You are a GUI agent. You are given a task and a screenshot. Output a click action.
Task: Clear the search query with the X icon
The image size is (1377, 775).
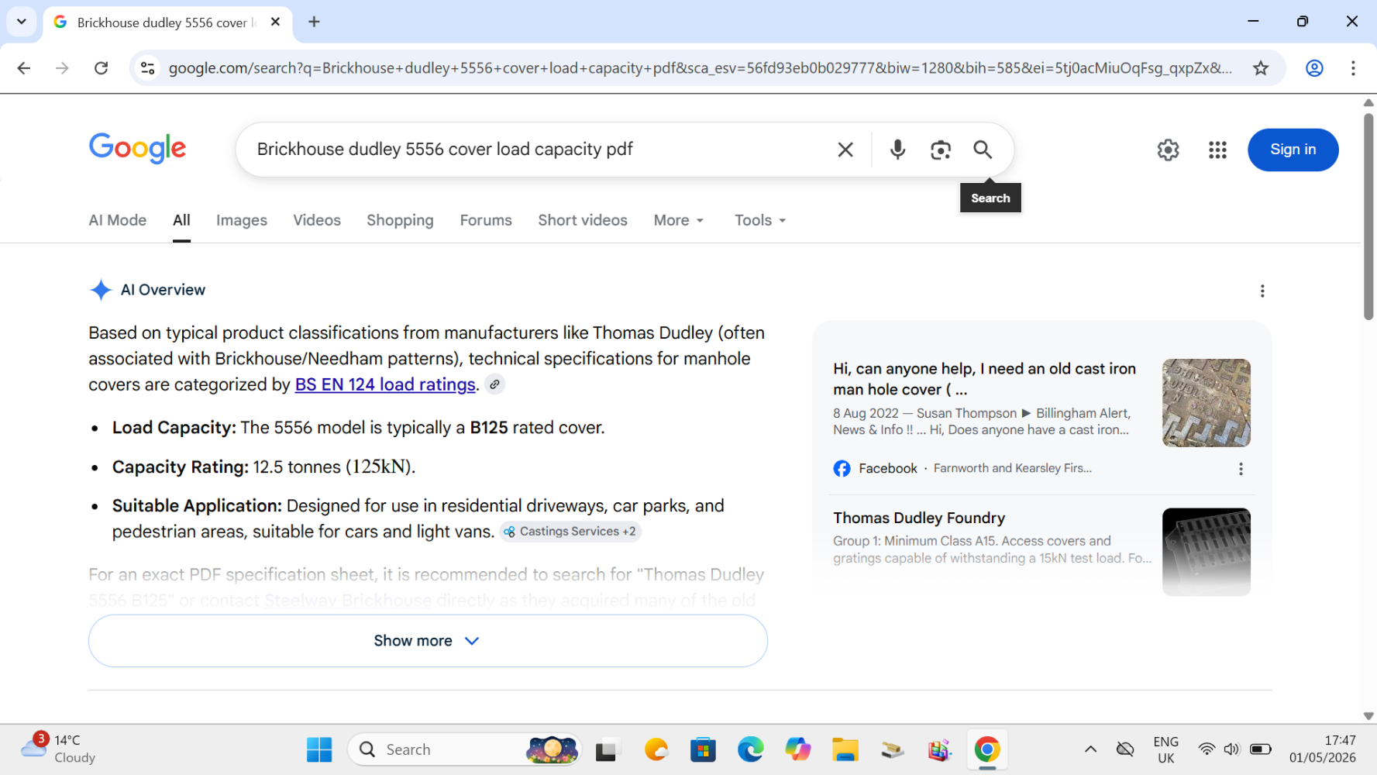tap(845, 150)
